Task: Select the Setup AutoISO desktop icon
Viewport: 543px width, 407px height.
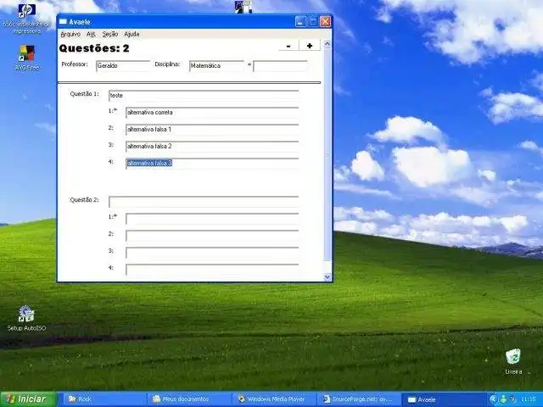Action: coord(26,319)
